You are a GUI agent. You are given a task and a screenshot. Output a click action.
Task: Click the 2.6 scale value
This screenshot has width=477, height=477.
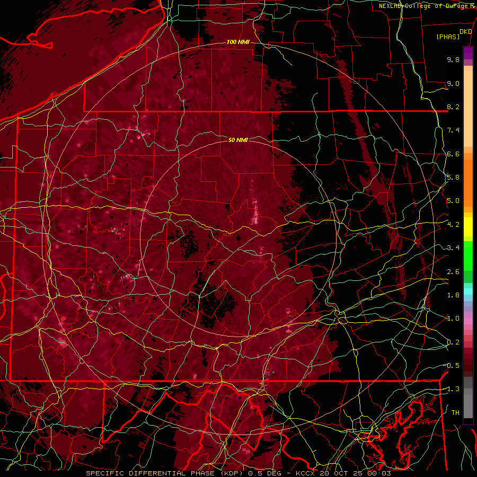[x=453, y=272]
